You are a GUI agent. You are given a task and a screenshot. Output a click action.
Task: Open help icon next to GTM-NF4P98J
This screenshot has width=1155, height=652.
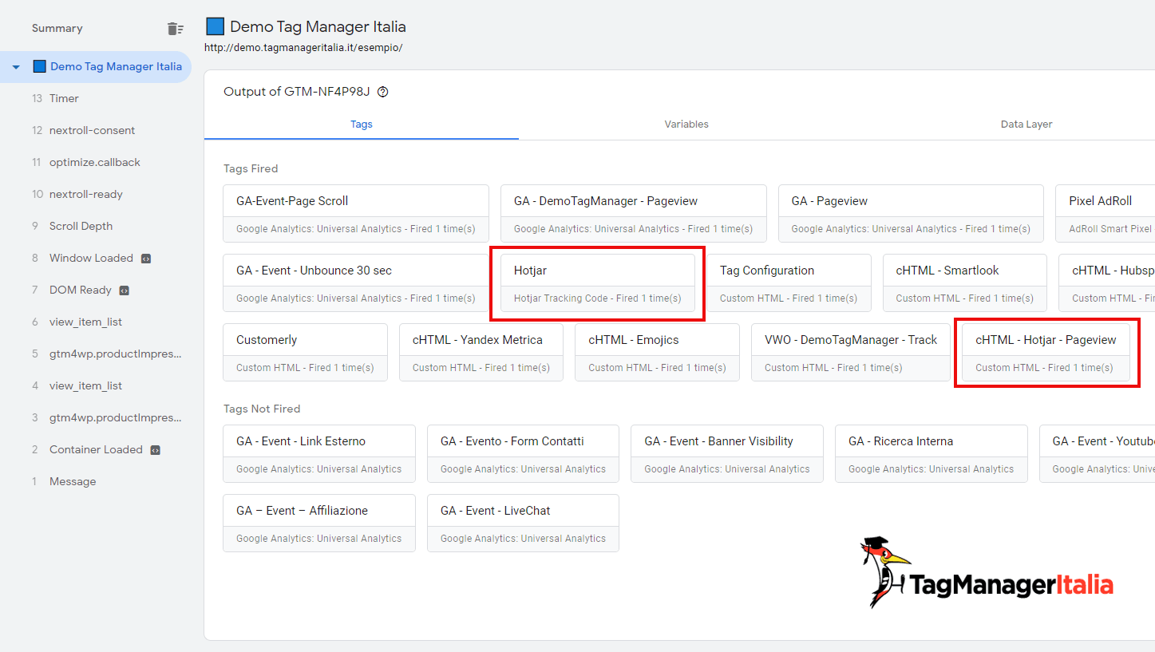coord(382,92)
